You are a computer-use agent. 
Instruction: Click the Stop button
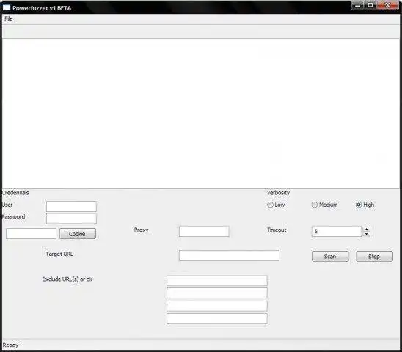[x=374, y=257]
